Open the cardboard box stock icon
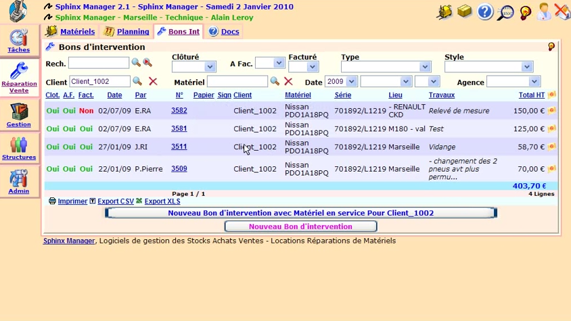This screenshot has height=321, width=571. 464,11
